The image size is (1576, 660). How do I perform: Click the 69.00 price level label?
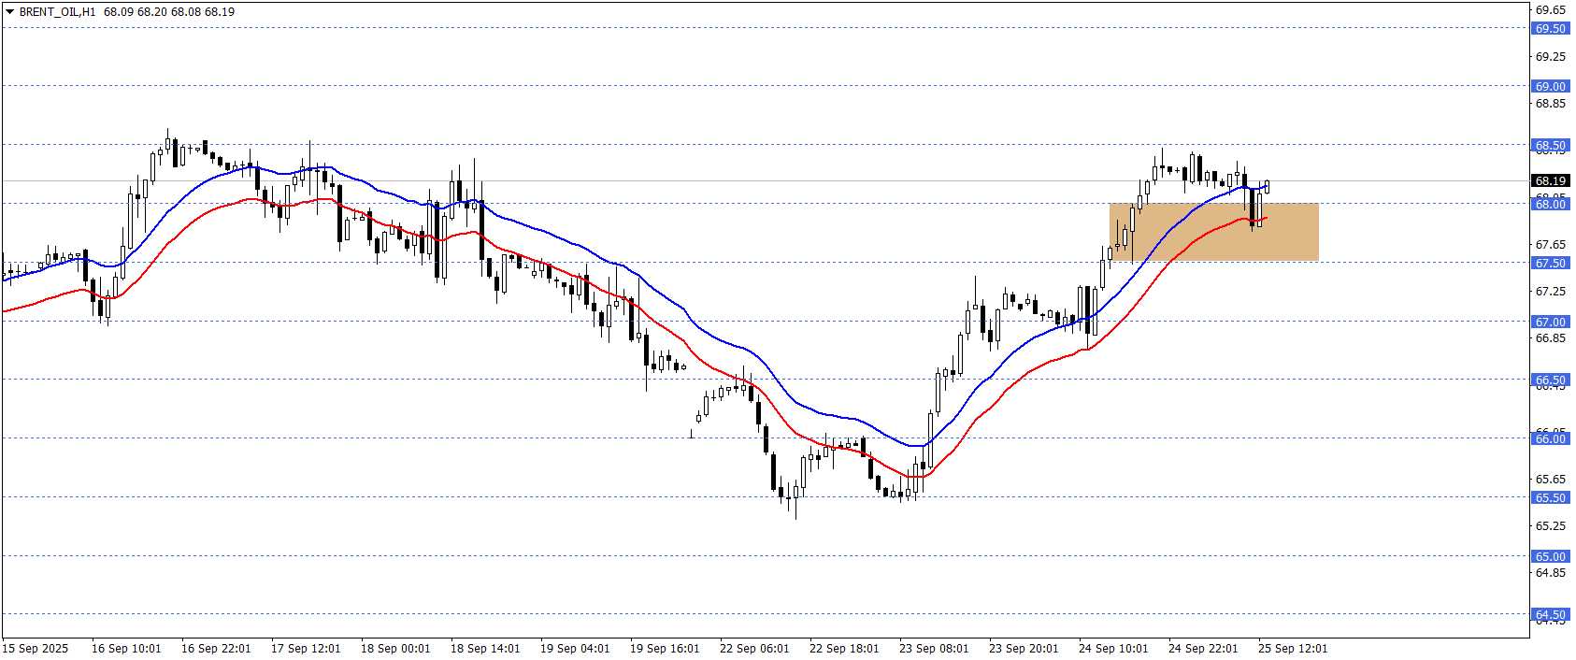tap(1550, 87)
